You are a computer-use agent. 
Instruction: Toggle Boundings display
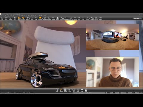click(x=49, y=18)
